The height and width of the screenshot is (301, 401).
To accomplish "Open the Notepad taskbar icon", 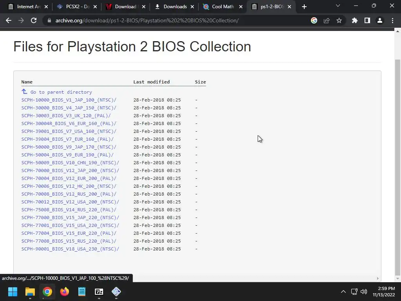I will pyautogui.click(x=82, y=292).
